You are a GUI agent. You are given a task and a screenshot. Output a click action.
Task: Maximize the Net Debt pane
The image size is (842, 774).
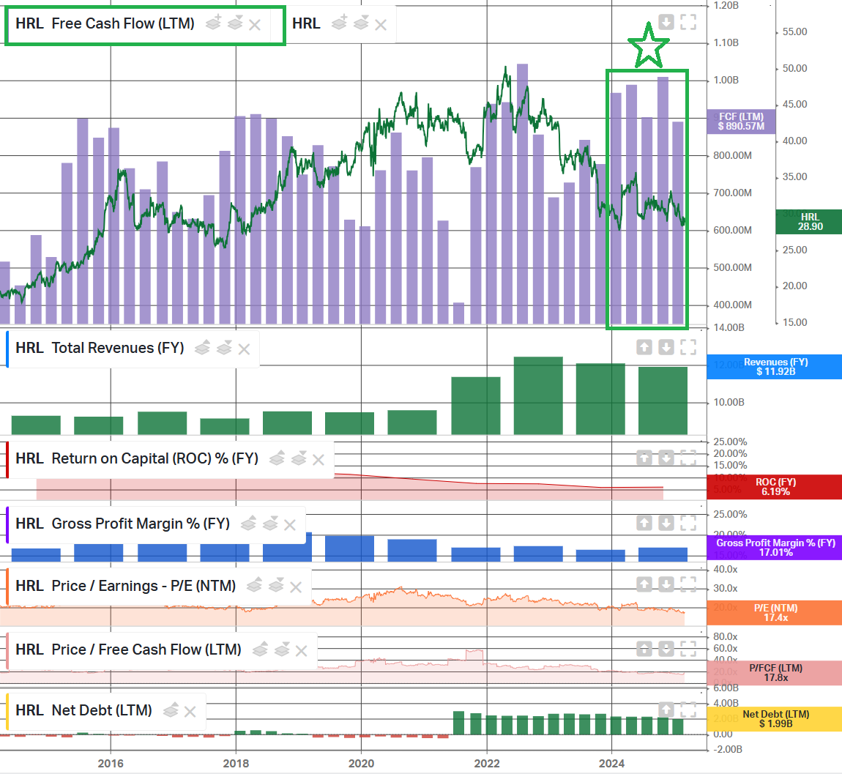point(688,710)
